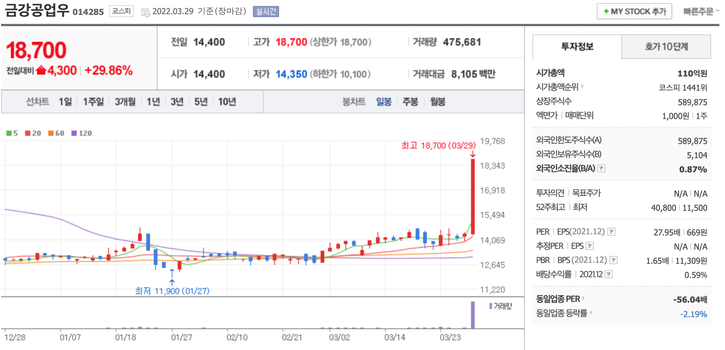Click the 거래량 volume legend marker
Screen dimensions: 725x350
[490, 306]
